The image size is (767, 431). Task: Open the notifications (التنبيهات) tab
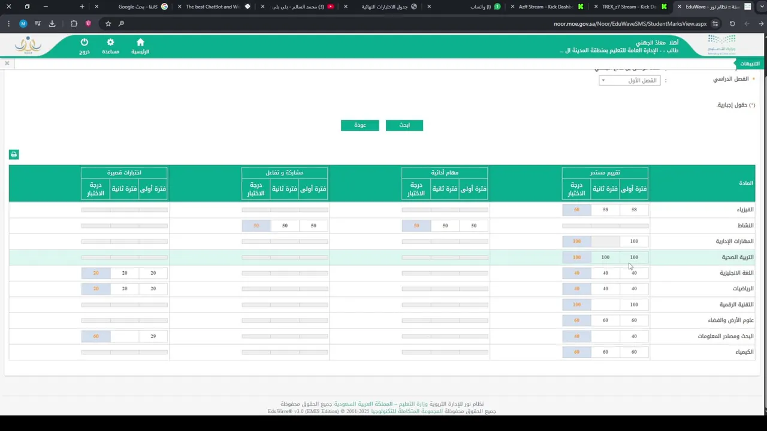click(749, 63)
